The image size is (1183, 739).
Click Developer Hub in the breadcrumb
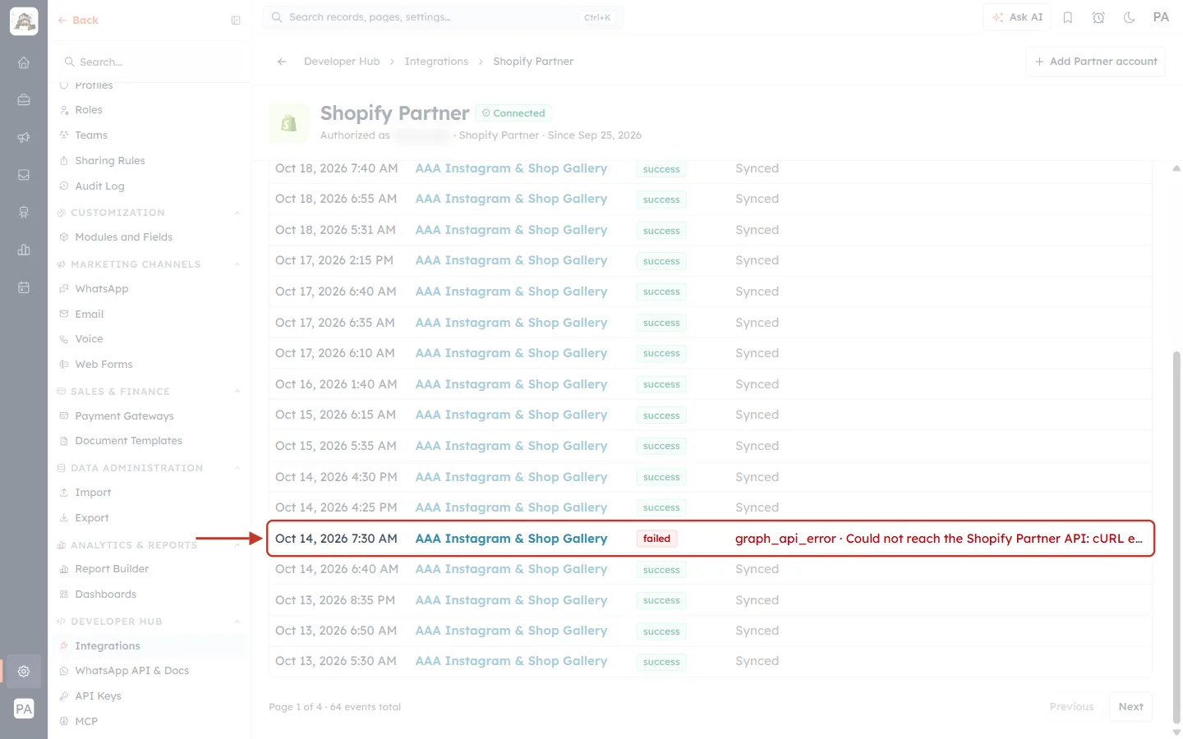tap(342, 62)
